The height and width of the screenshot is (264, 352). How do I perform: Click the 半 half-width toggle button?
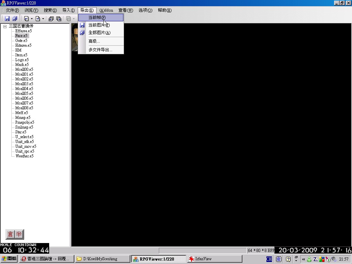[19, 234]
